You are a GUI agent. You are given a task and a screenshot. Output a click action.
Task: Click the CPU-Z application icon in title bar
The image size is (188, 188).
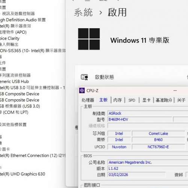(x=82, y=91)
